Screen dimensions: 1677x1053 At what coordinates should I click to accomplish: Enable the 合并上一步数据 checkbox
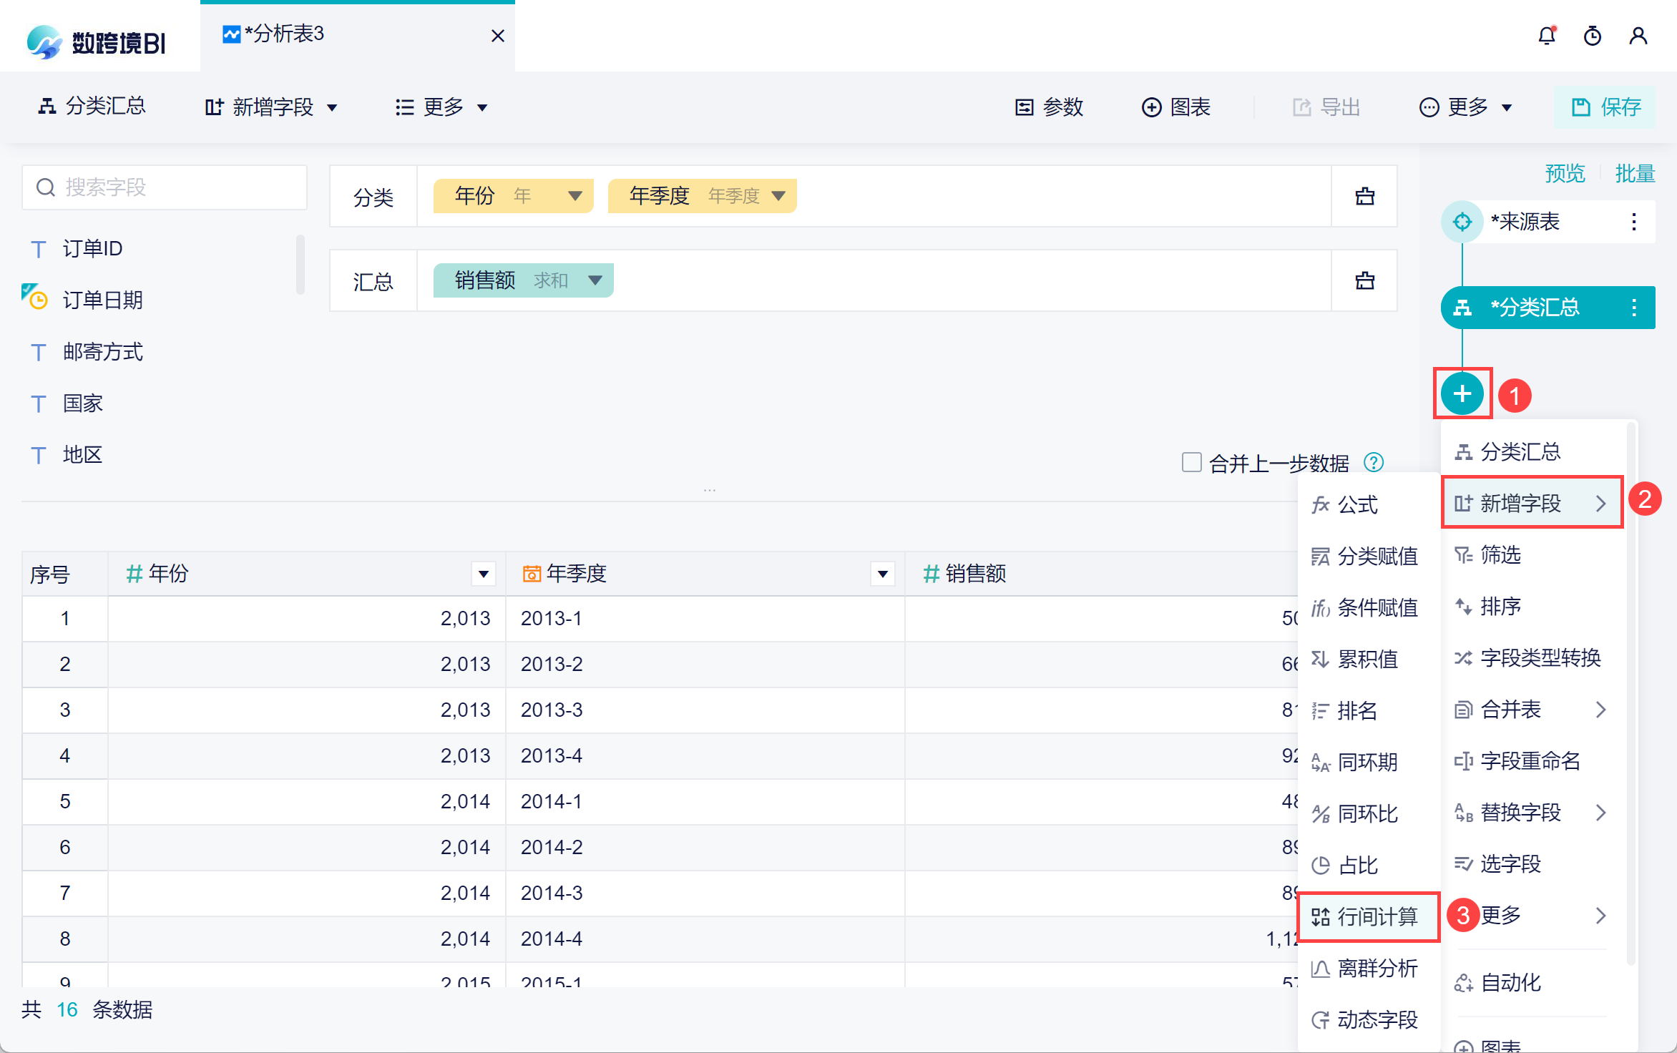(x=1191, y=462)
